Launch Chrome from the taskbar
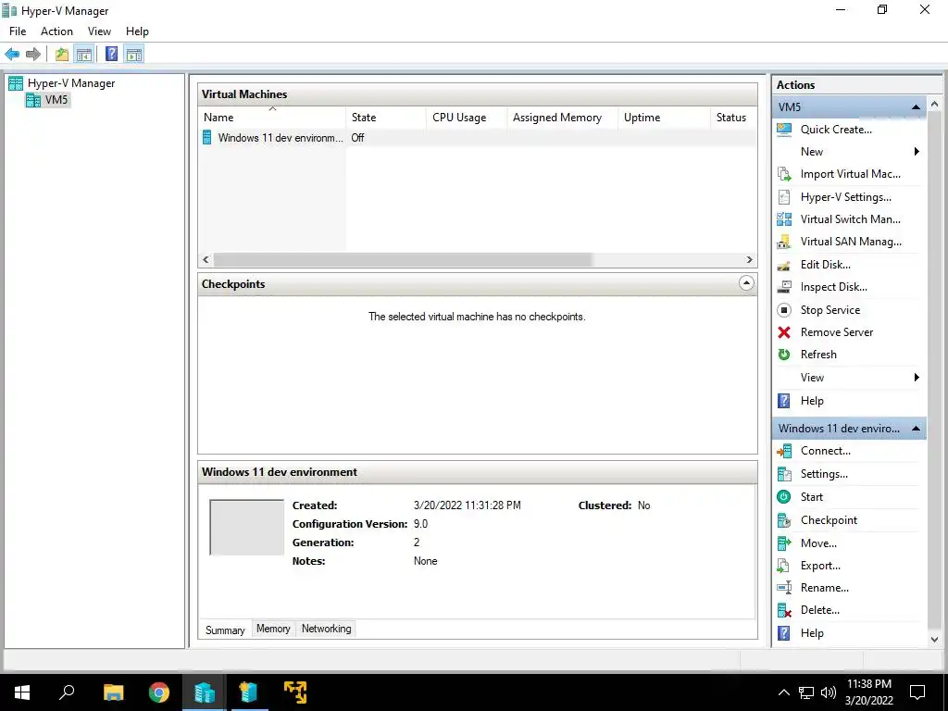Viewport: 948px width, 711px height. 159,692
